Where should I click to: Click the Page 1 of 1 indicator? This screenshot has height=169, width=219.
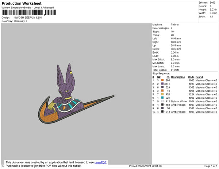point(210,166)
